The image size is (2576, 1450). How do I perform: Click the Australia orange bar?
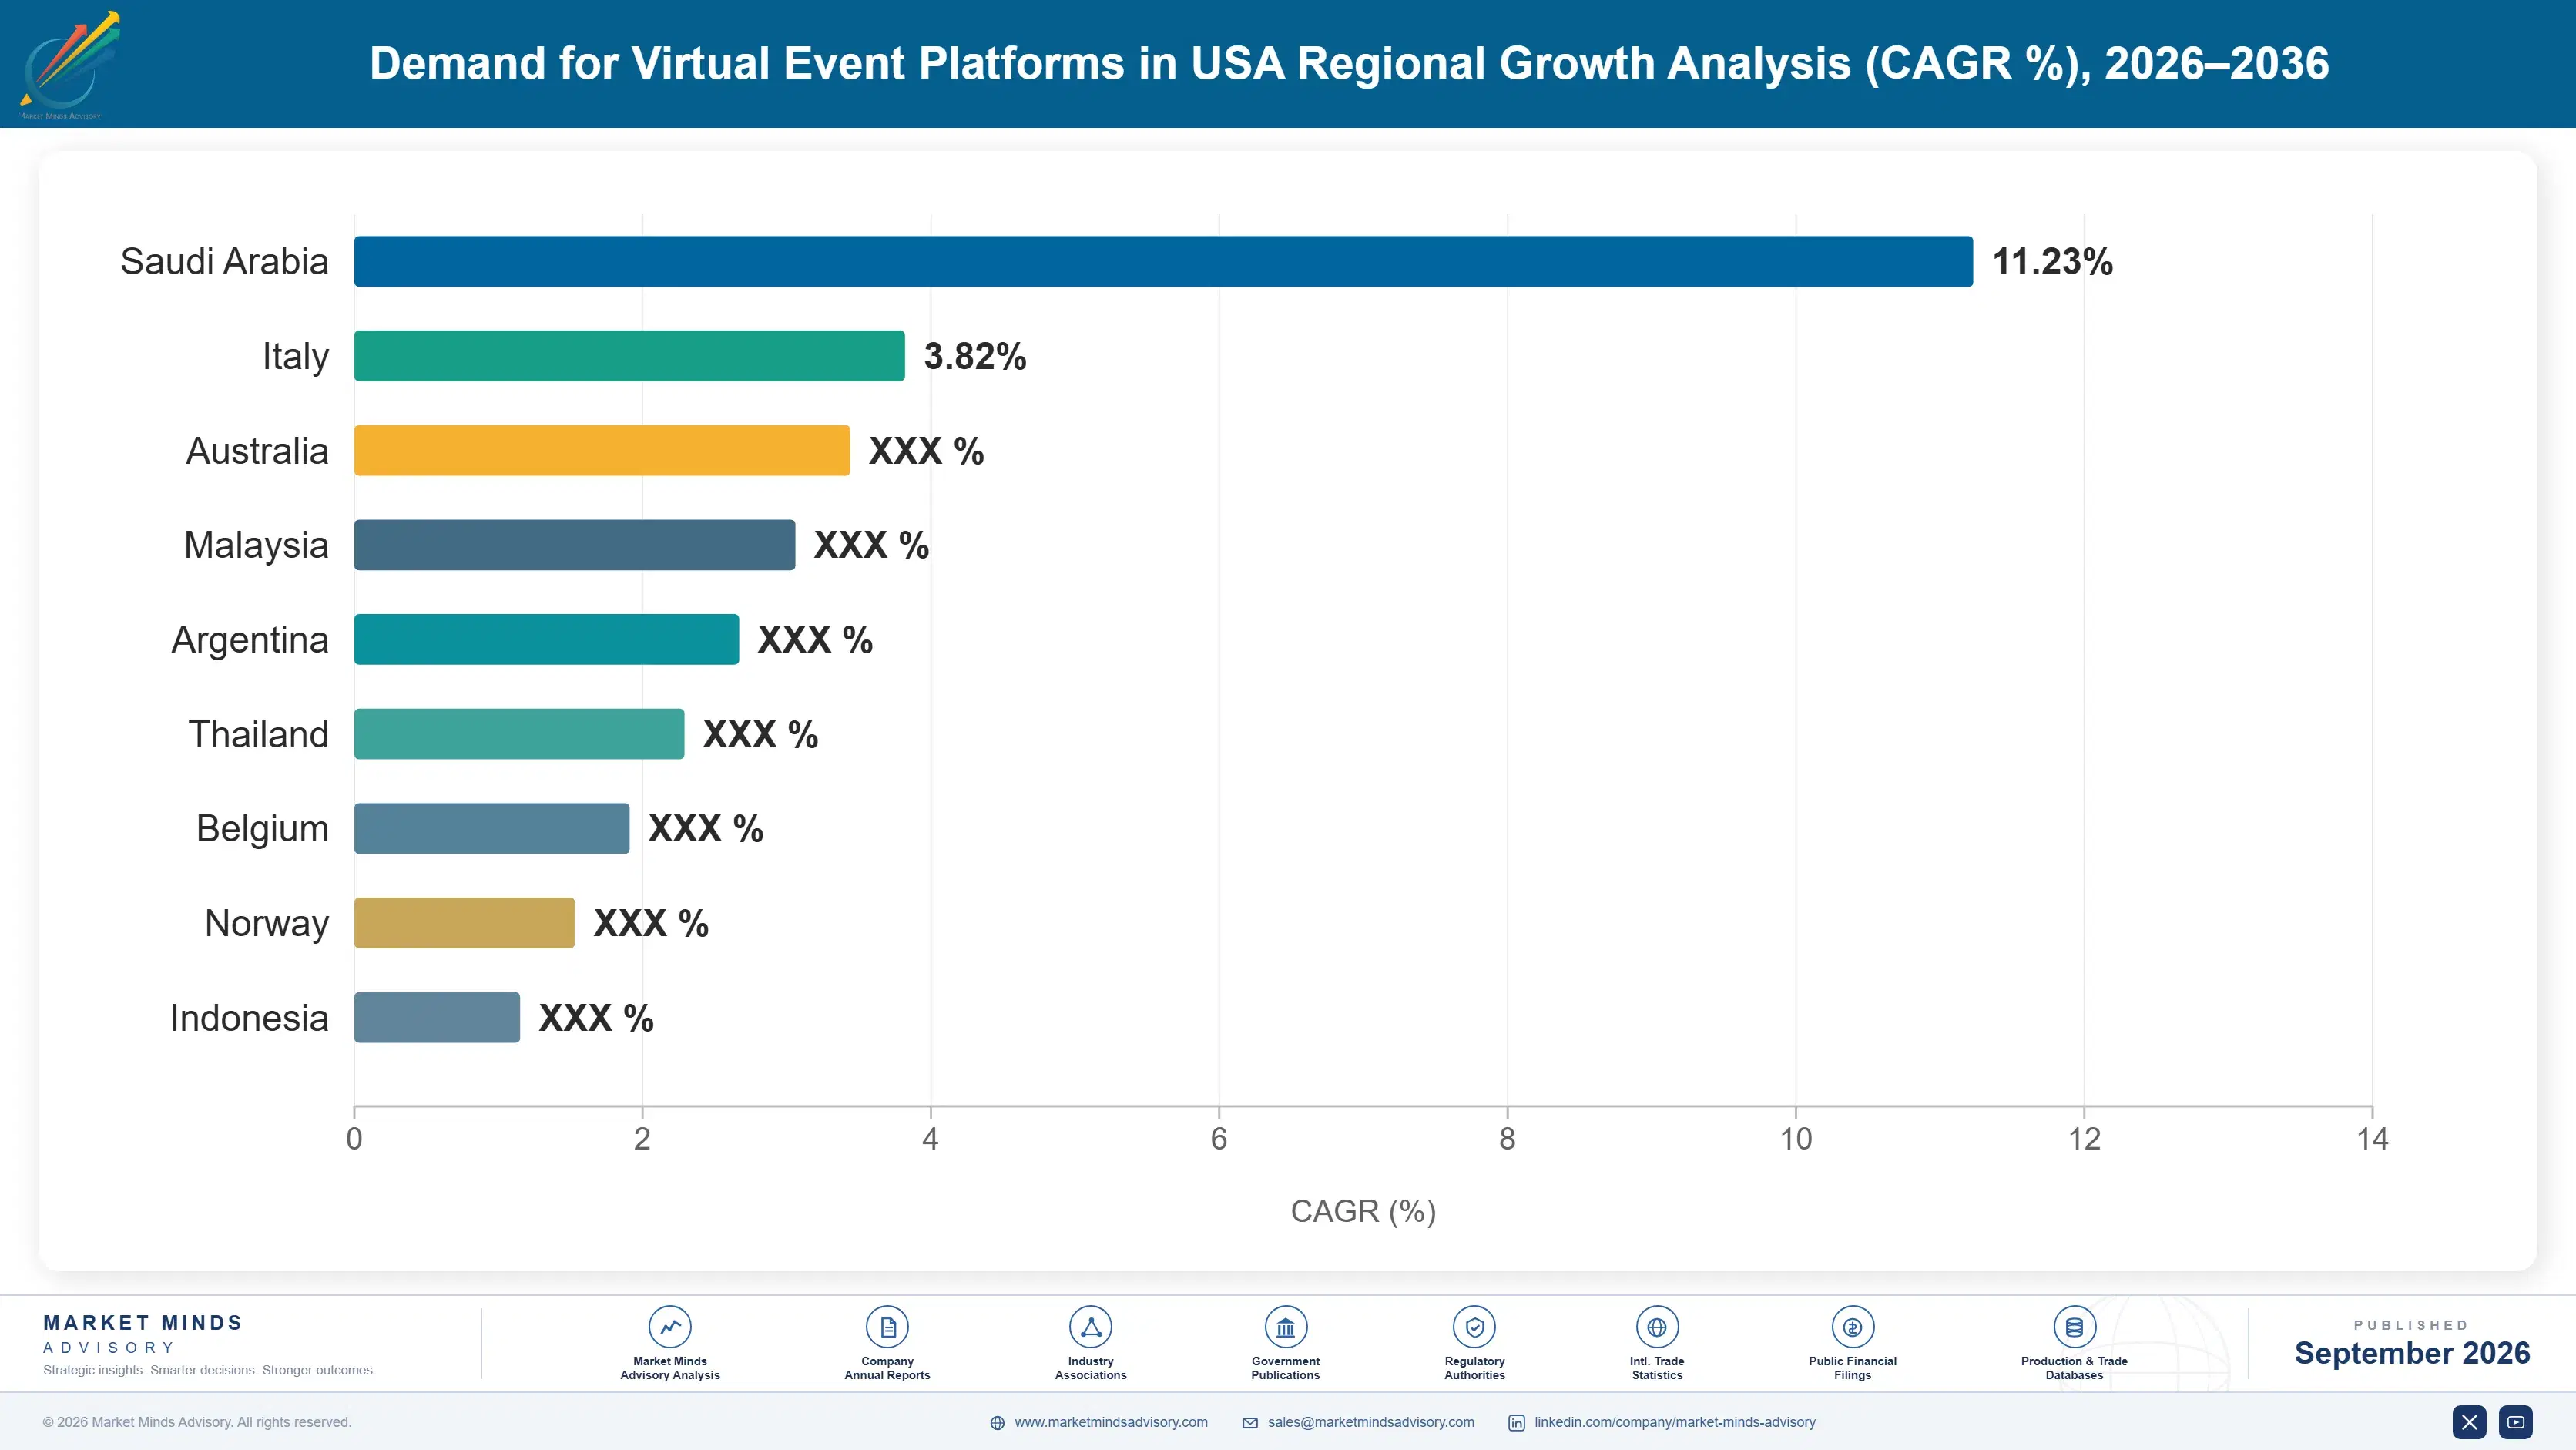point(602,451)
